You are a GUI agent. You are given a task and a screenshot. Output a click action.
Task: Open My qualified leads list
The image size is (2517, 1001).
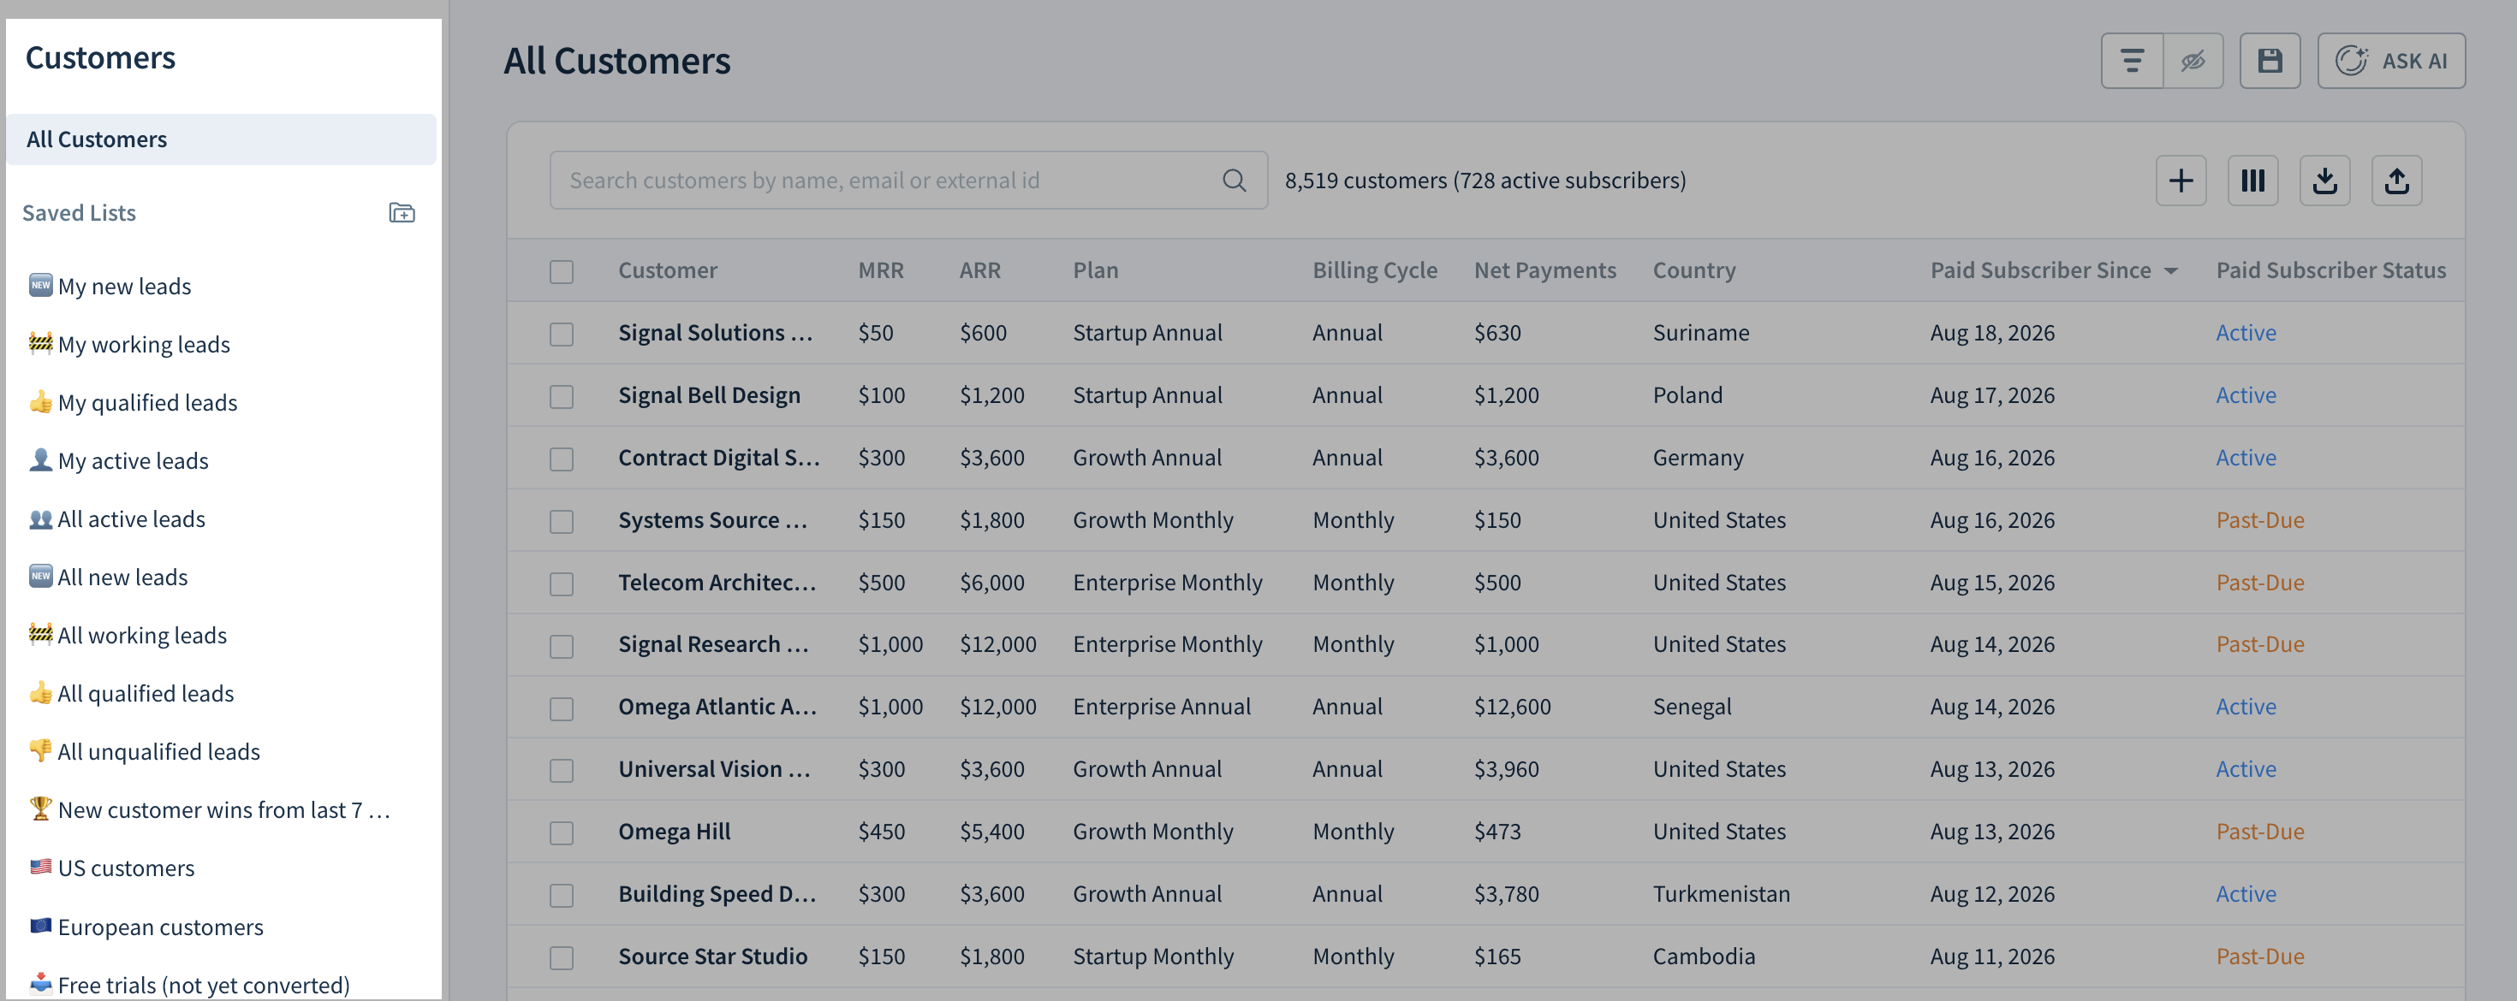point(133,402)
